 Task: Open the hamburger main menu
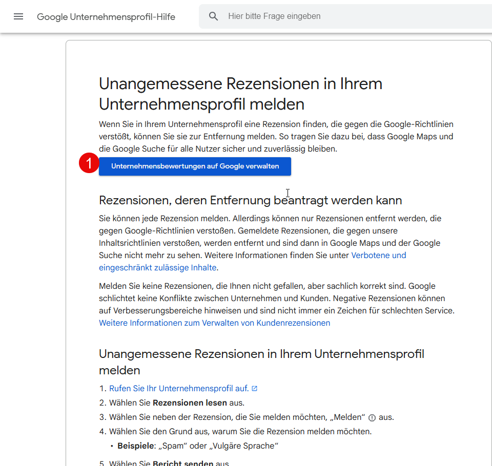[18, 16]
